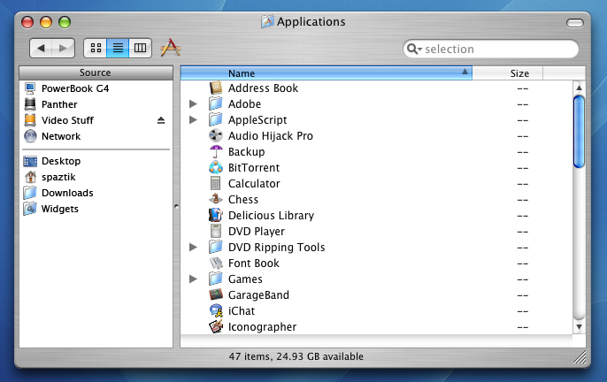Select the Address Book app icon
This screenshot has width=607, height=382.
coord(216,88)
